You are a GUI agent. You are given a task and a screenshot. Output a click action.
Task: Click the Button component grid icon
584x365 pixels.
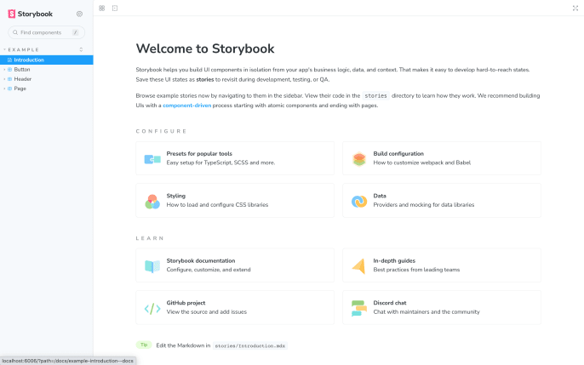pyautogui.click(x=9, y=70)
